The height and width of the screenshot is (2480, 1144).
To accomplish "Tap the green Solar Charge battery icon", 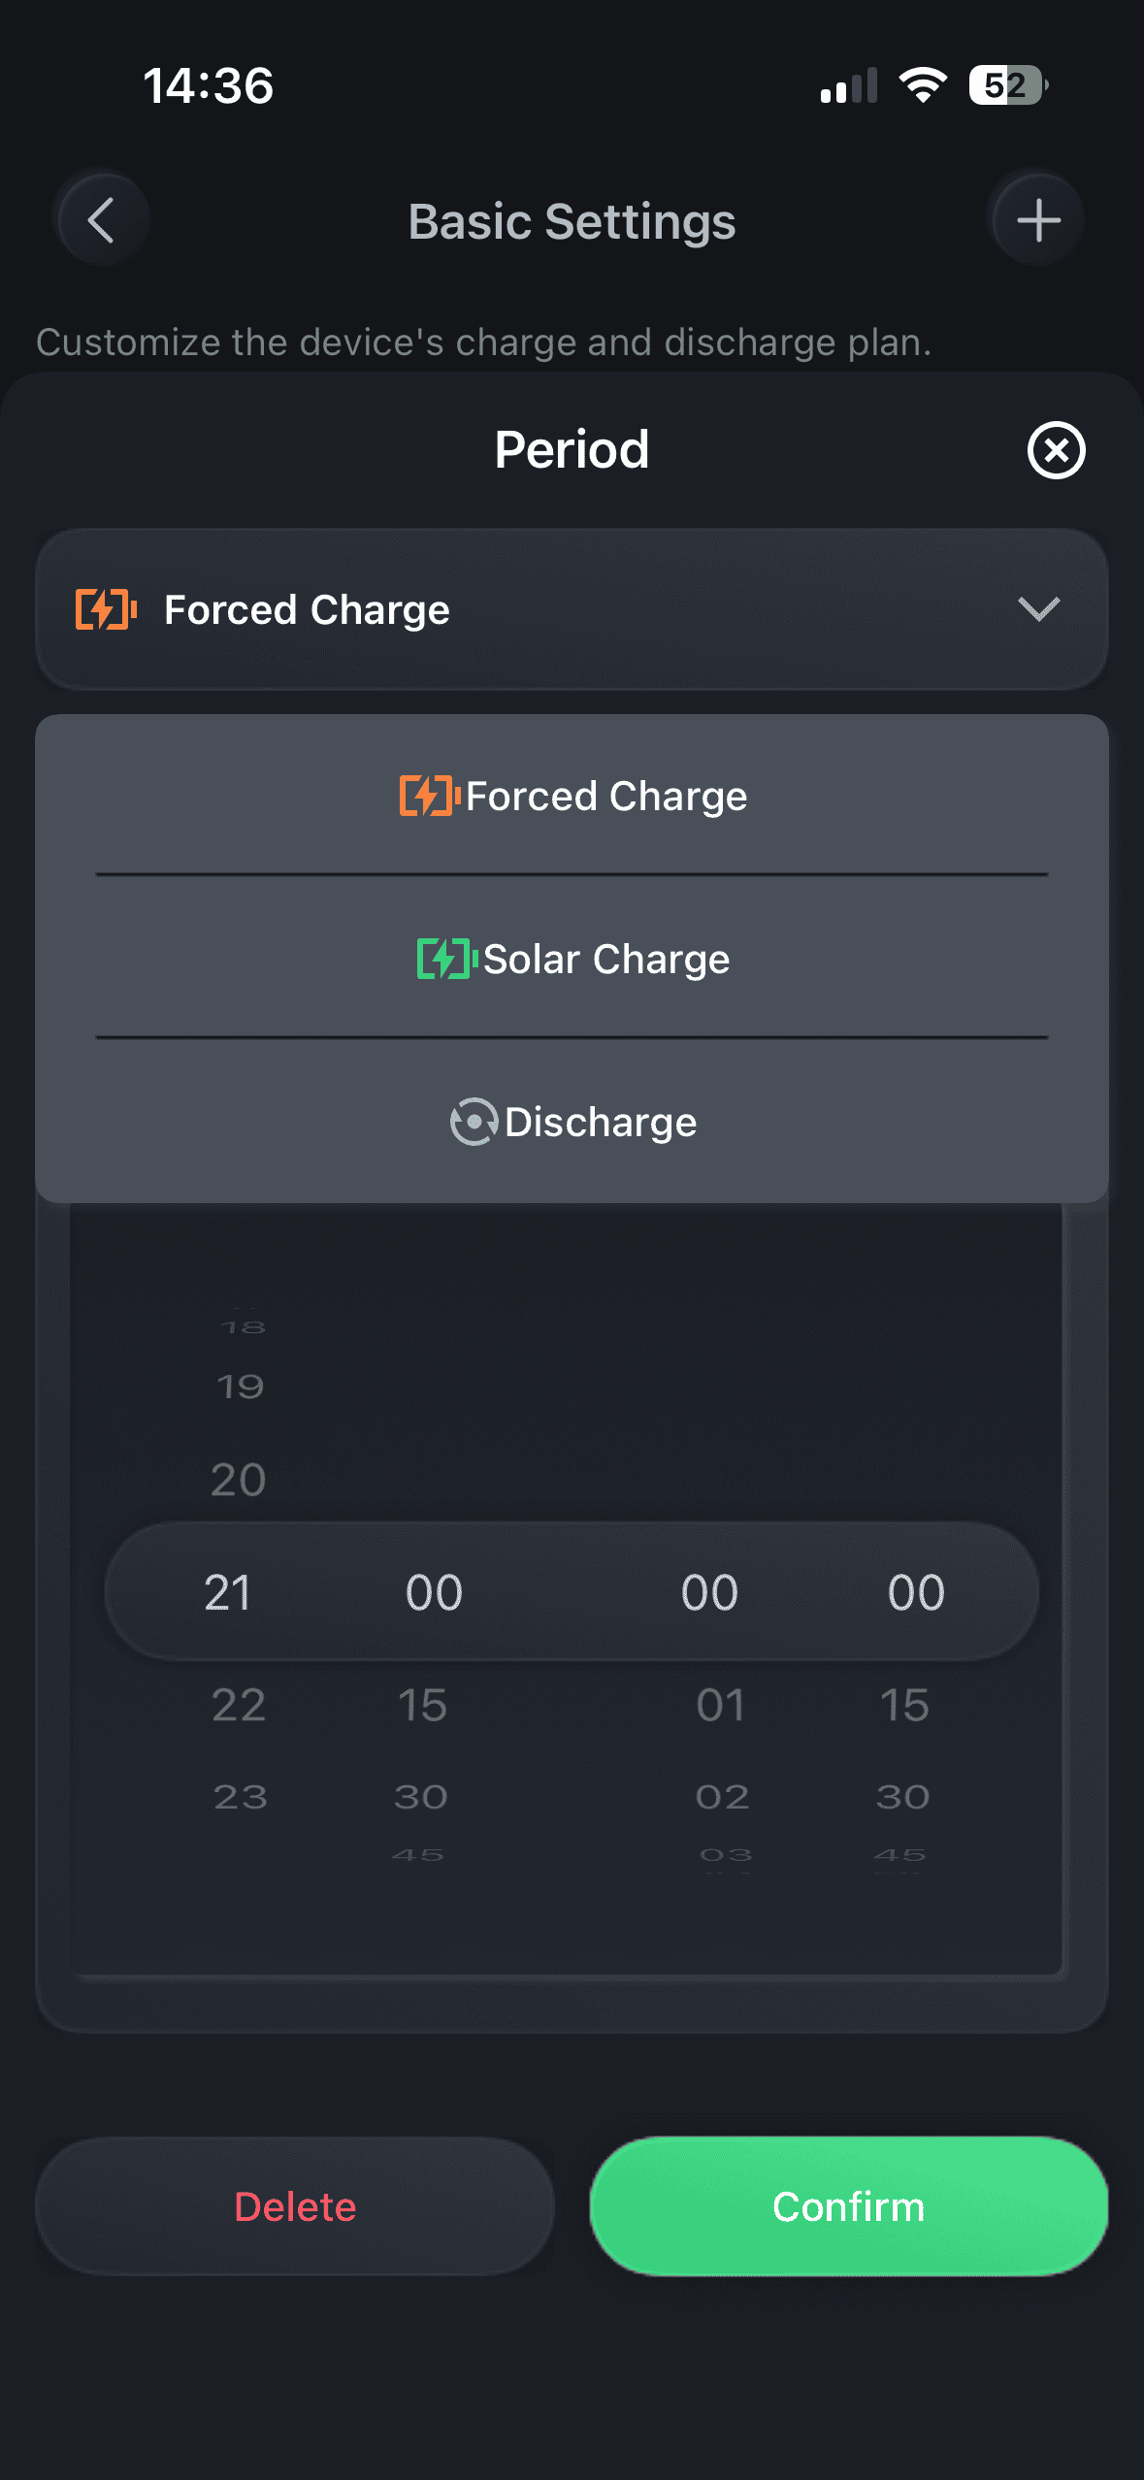I will pos(445,960).
